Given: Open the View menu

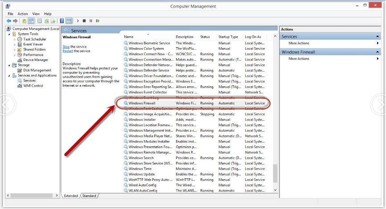Looking at the screenshot, I should click(35, 14).
